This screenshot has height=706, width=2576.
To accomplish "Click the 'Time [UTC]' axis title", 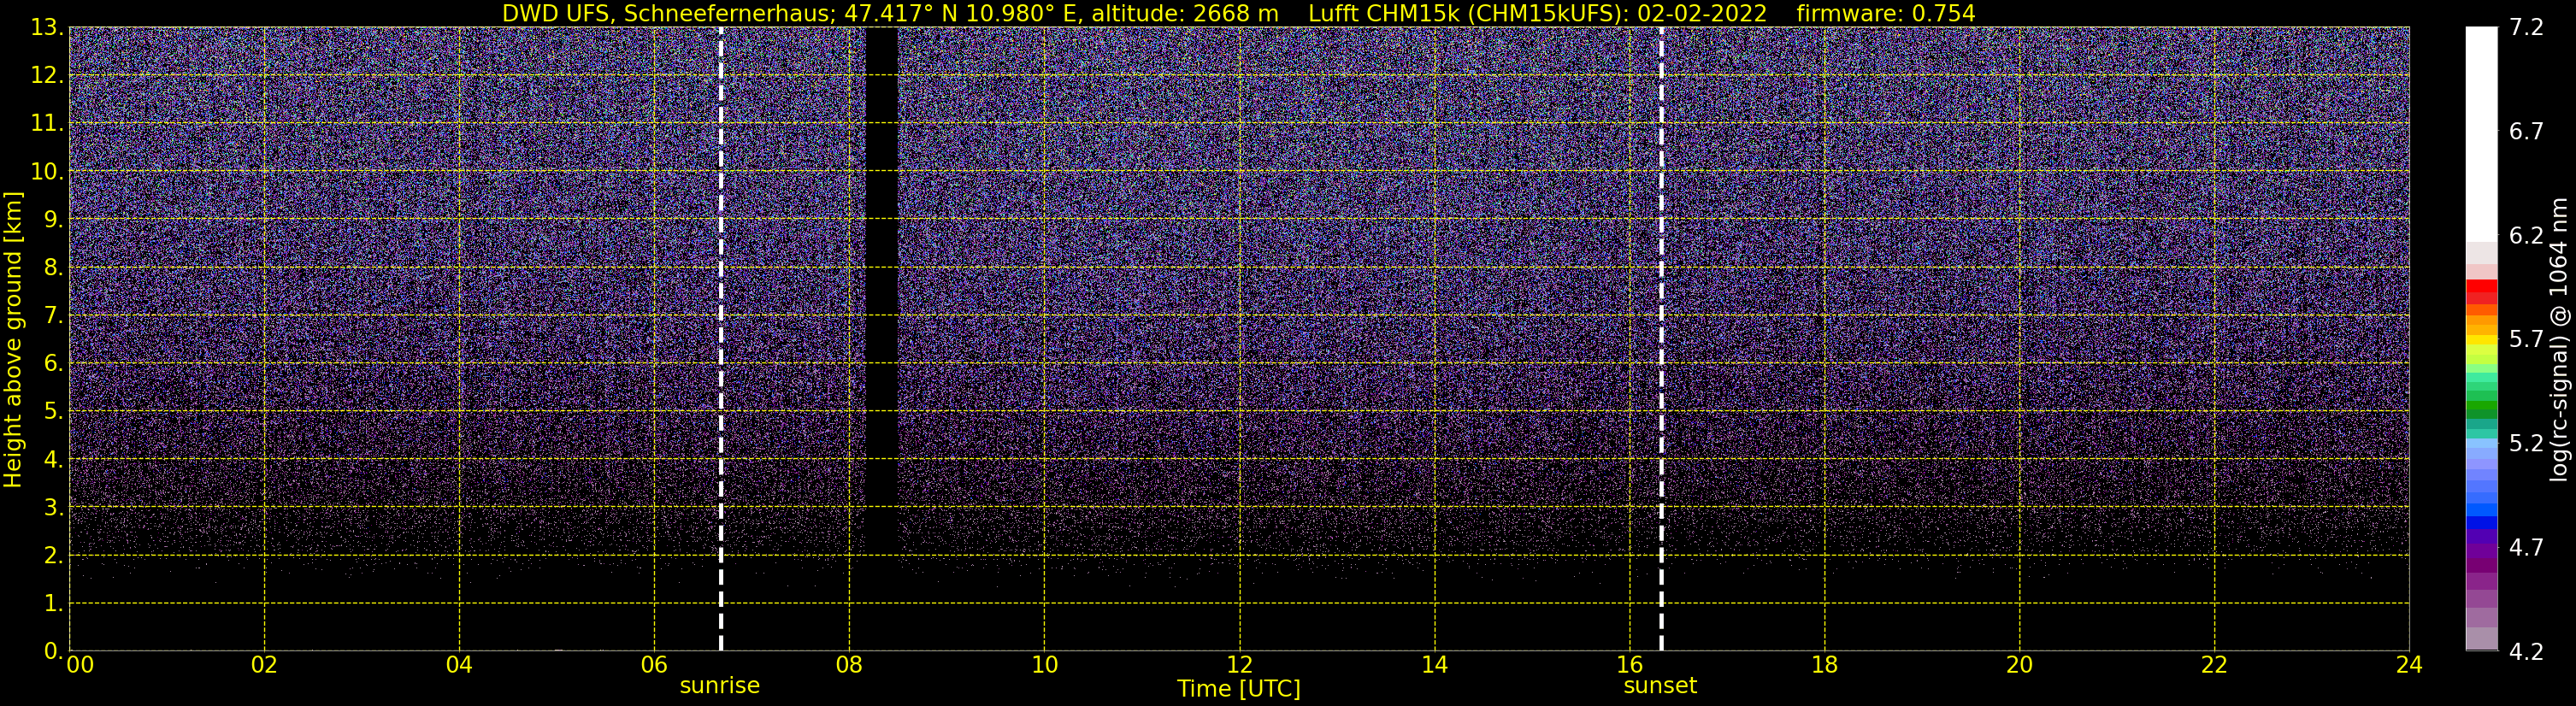I will (1239, 689).
